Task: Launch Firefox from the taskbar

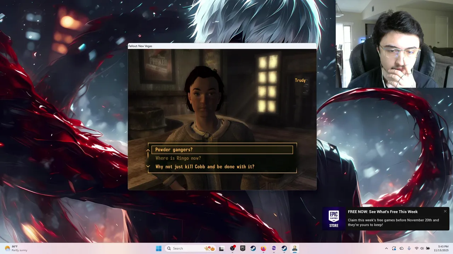Action: pyautogui.click(x=263, y=248)
